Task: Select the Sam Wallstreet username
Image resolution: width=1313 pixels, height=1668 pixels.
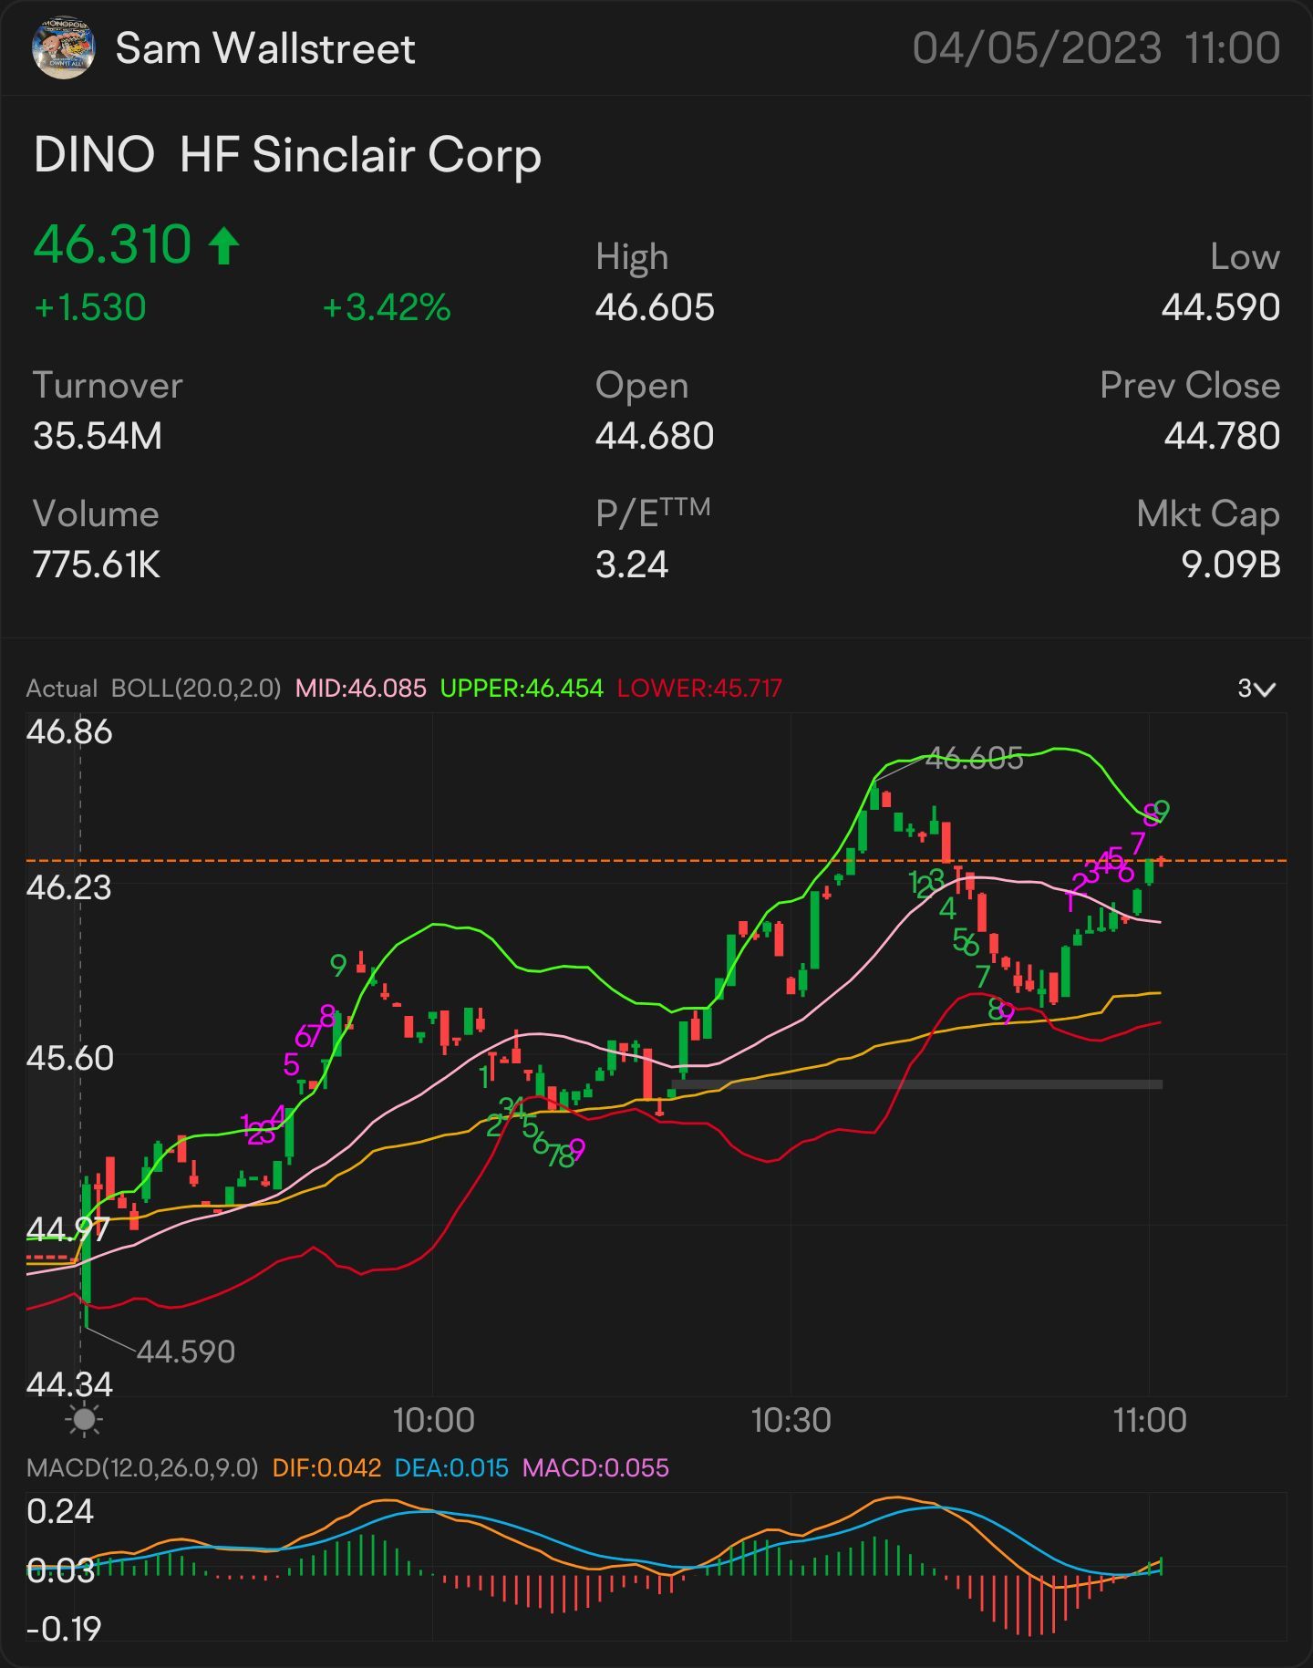Action: 265,48
